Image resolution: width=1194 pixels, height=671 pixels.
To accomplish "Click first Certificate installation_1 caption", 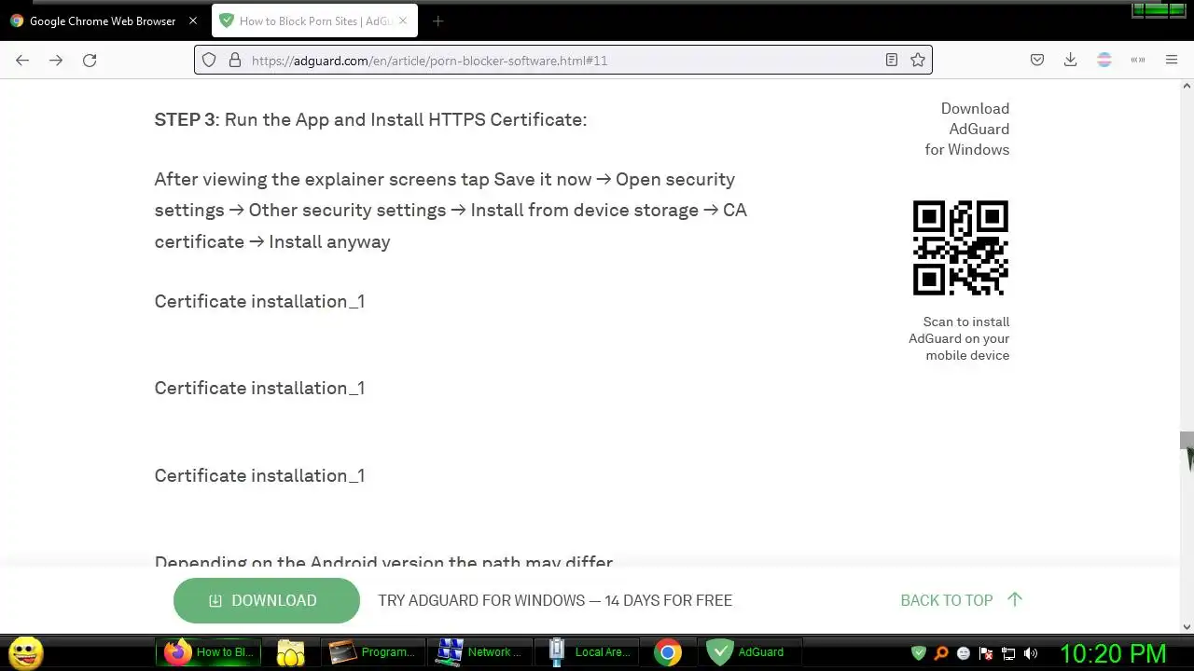I will pos(259,301).
